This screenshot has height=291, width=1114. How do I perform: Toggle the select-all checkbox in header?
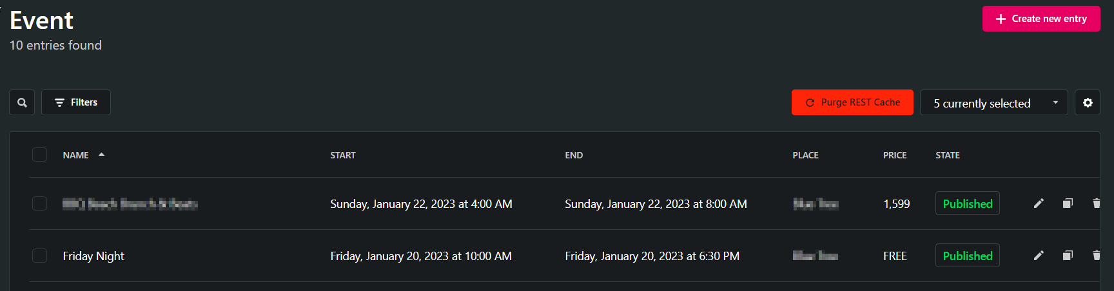[x=39, y=155]
